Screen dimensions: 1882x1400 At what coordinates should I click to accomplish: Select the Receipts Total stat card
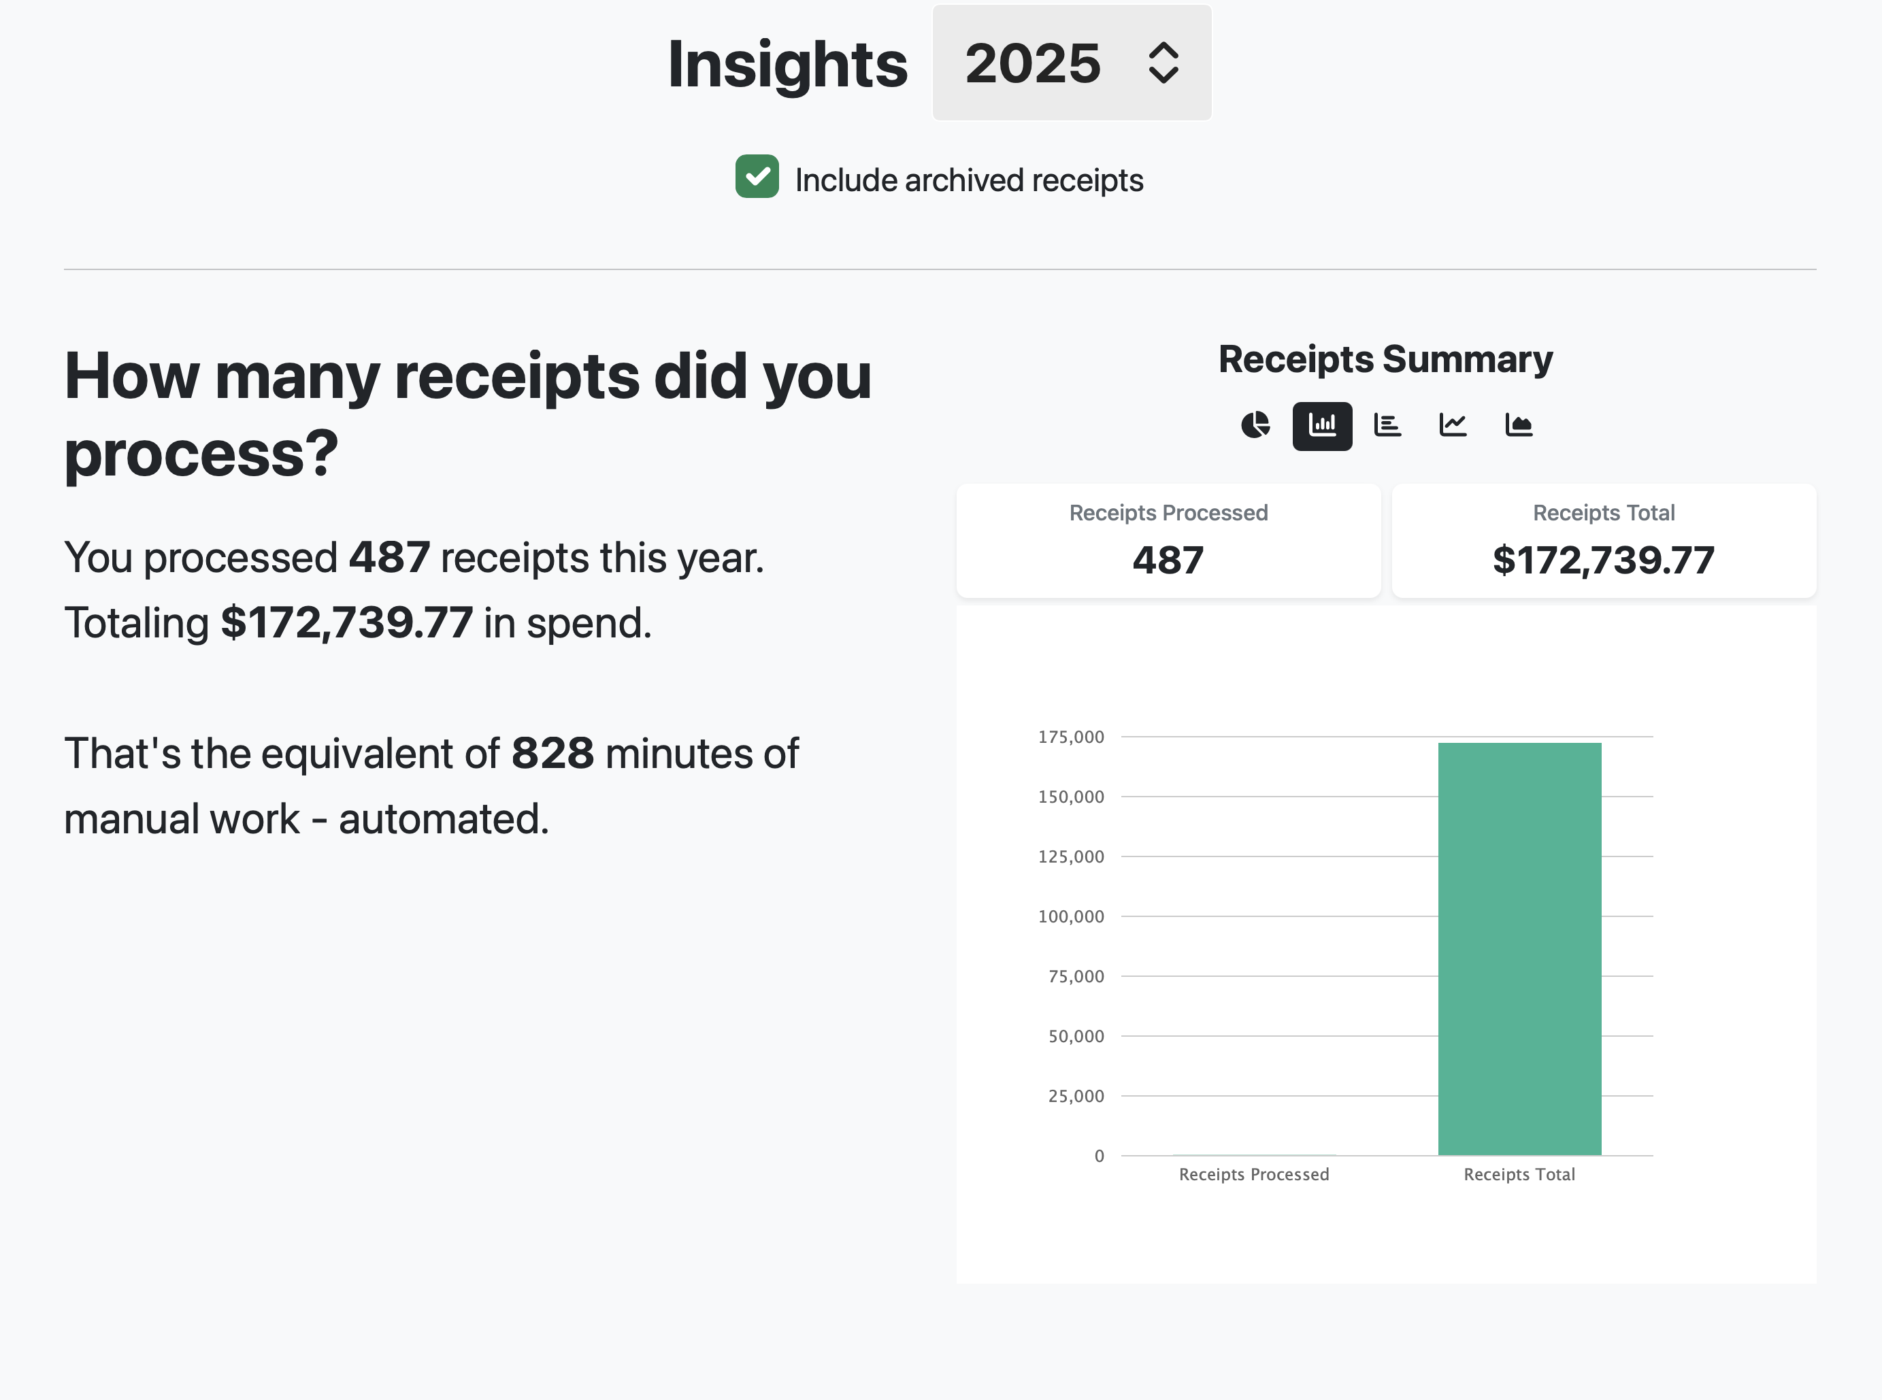point(1603,540)
